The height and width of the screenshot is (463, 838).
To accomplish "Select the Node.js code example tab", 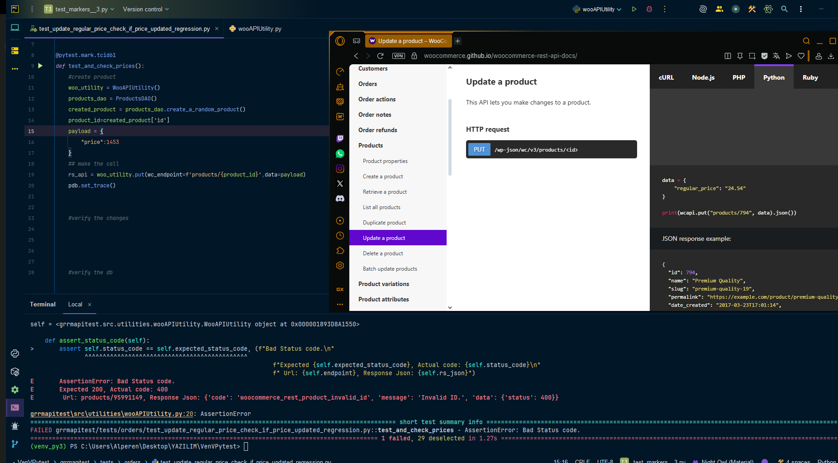I will tap(703, 77).
